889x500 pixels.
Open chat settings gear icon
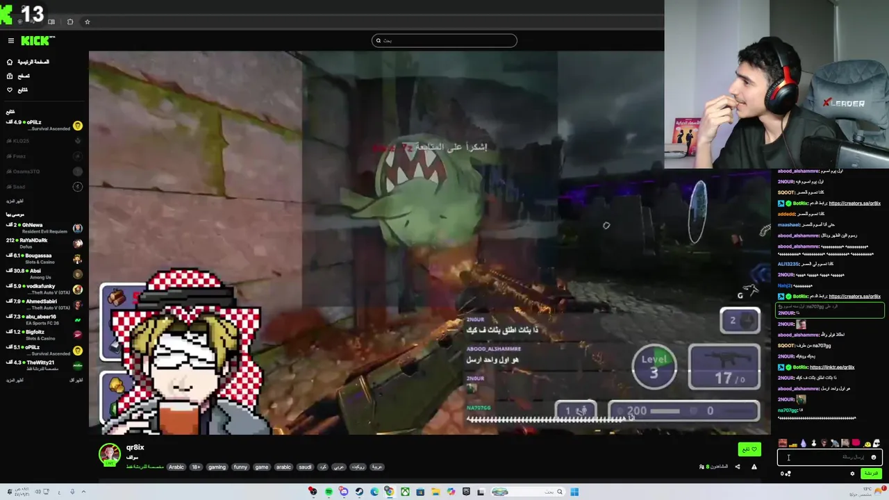852,473
